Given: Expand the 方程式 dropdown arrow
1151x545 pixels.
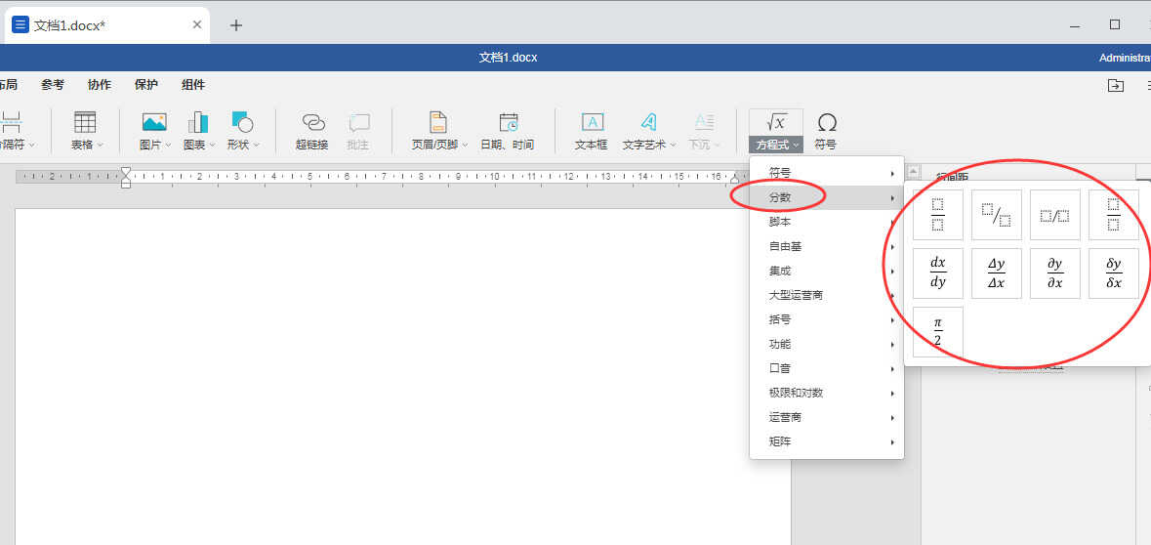Looking at the screenshot, I should [x=797, y=146].
